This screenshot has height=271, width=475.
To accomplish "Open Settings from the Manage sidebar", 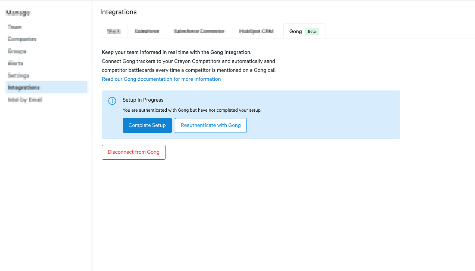I will coord(18,76).
